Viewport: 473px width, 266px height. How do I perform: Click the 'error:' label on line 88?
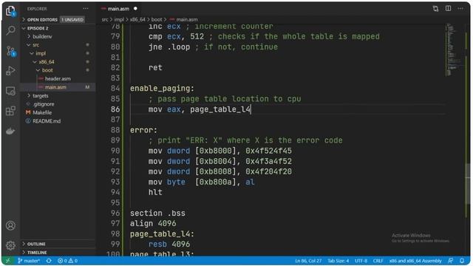click(143, 130)
